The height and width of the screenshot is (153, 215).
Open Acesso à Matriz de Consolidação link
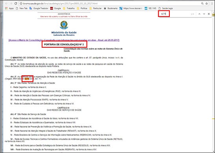point(64,40)
